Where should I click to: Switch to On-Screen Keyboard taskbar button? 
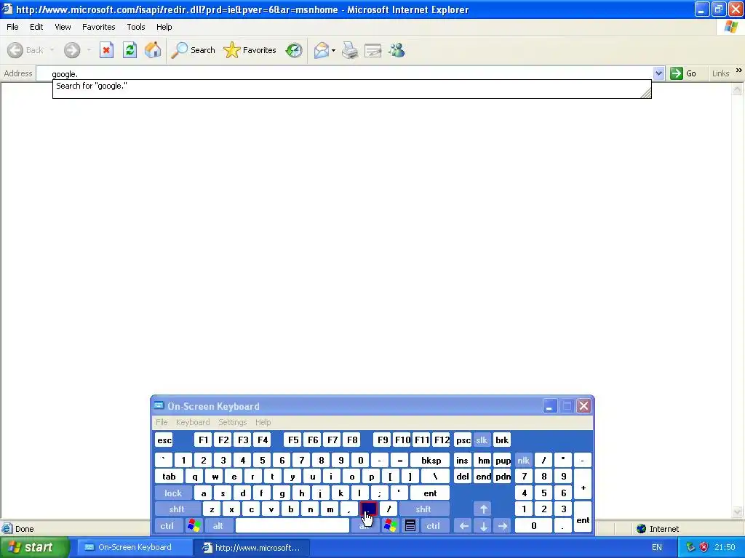point(133,547)
